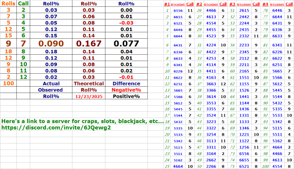Image resolution: width=294 pixels, height=169 pixels.
Task: Select the Actual label cell
Action: (x=51, y=84)
